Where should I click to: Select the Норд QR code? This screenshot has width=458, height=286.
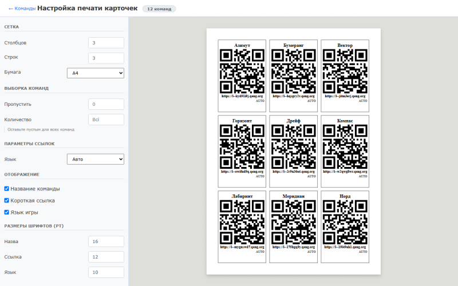[x=345, y=223]
